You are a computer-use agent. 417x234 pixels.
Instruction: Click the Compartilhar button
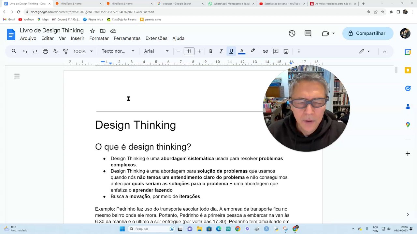click(367, 33)
